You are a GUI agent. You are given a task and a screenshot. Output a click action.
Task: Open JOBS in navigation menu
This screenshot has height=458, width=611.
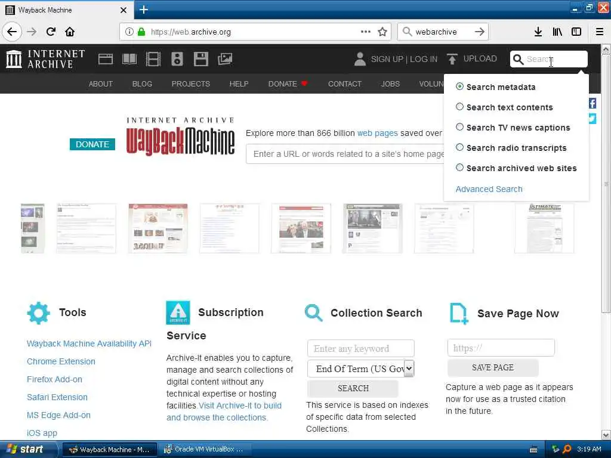pyautogui.click(x=390, y=83)
